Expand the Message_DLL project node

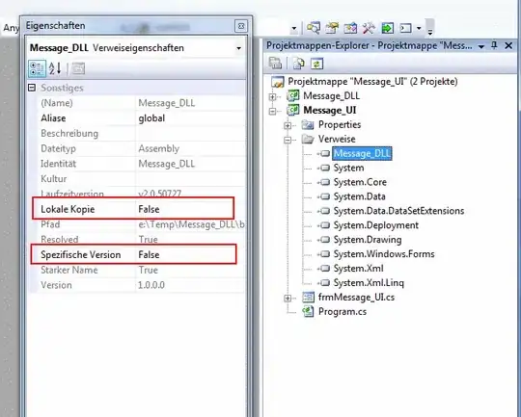click(272, 97)
